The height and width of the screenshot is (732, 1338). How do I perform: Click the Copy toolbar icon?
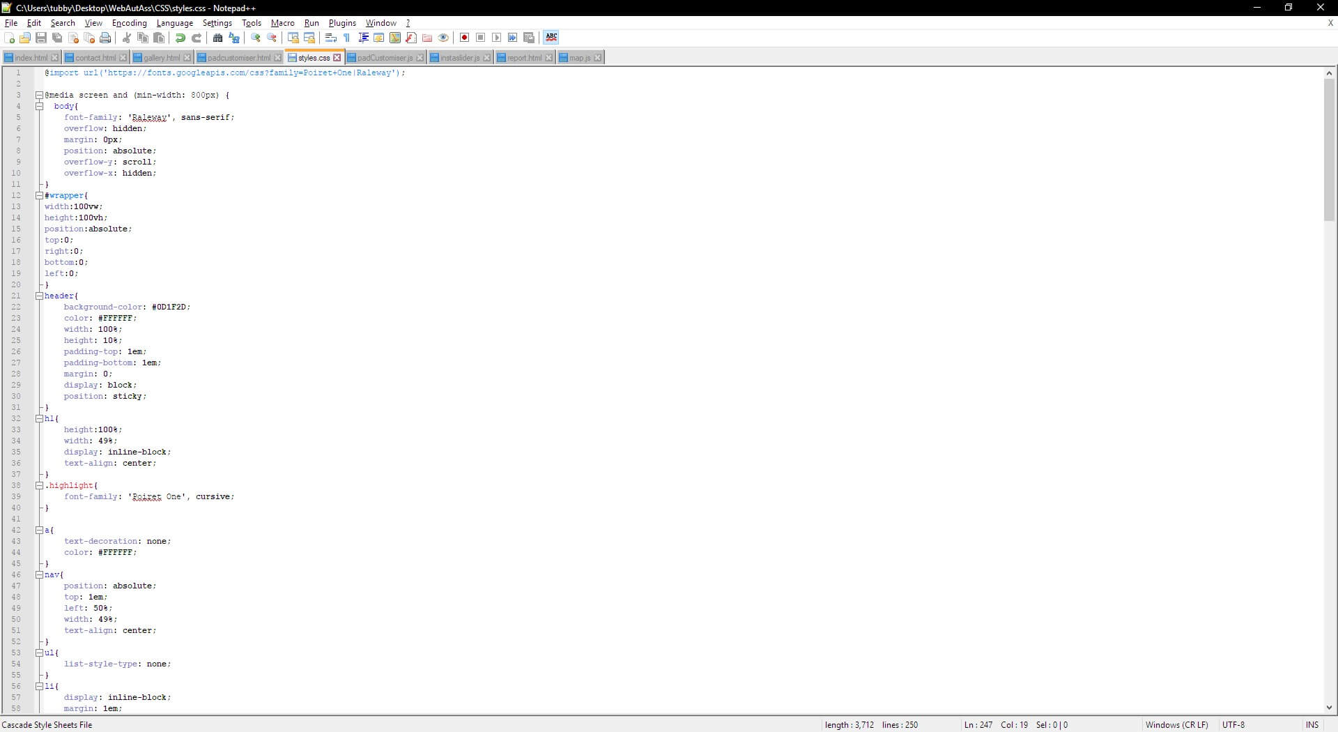[143, 38]
